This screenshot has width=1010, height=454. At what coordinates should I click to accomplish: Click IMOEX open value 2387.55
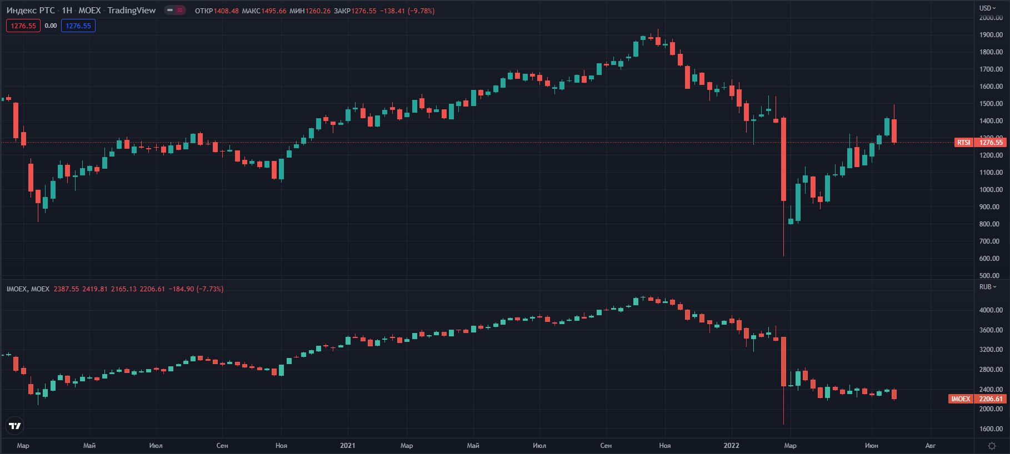point(66,289)
